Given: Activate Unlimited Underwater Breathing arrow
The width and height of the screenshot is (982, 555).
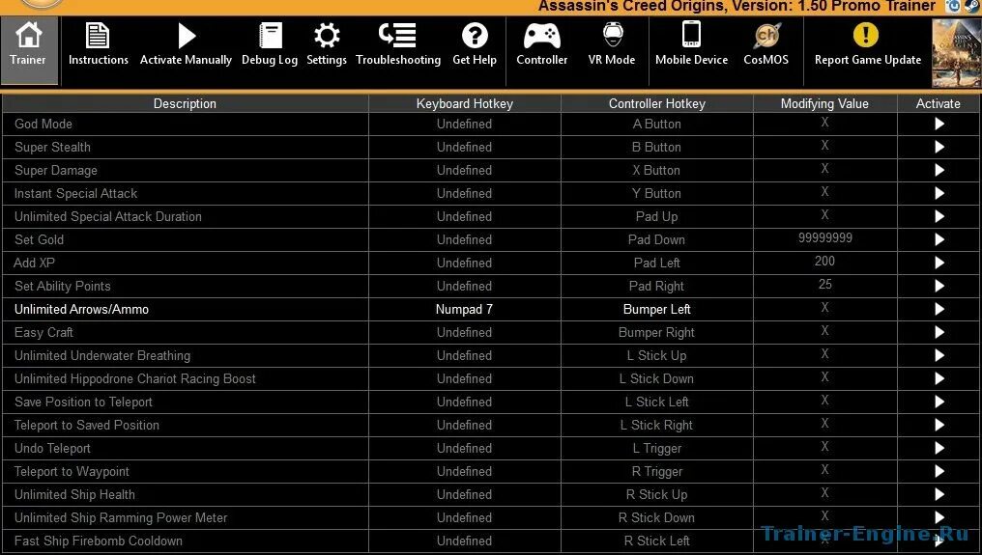Looking at the screenshot, I should point(939,355).
